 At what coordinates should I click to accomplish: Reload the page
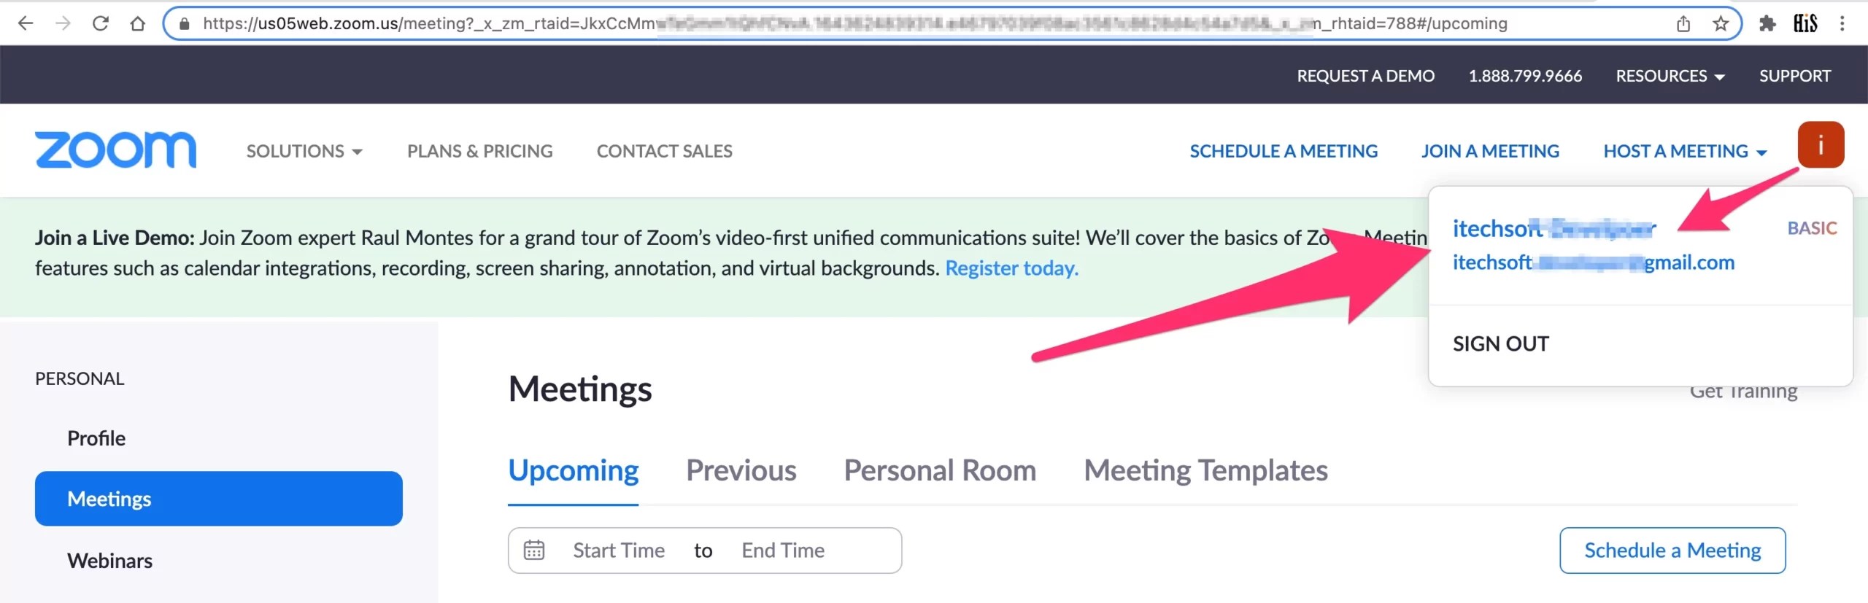pos(101,23)
